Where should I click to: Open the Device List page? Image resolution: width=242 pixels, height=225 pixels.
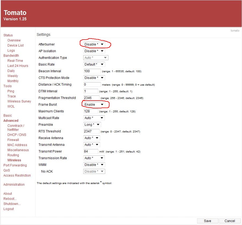(16, 45)
